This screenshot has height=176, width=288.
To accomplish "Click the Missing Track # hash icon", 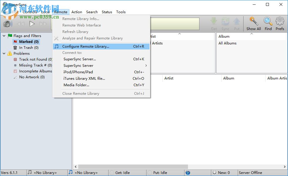I will pyautogui.click(x=15, y=65).
